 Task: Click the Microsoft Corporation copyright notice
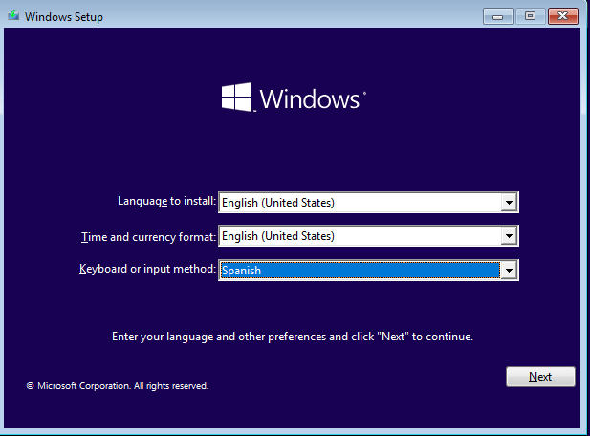pos(117,386)
